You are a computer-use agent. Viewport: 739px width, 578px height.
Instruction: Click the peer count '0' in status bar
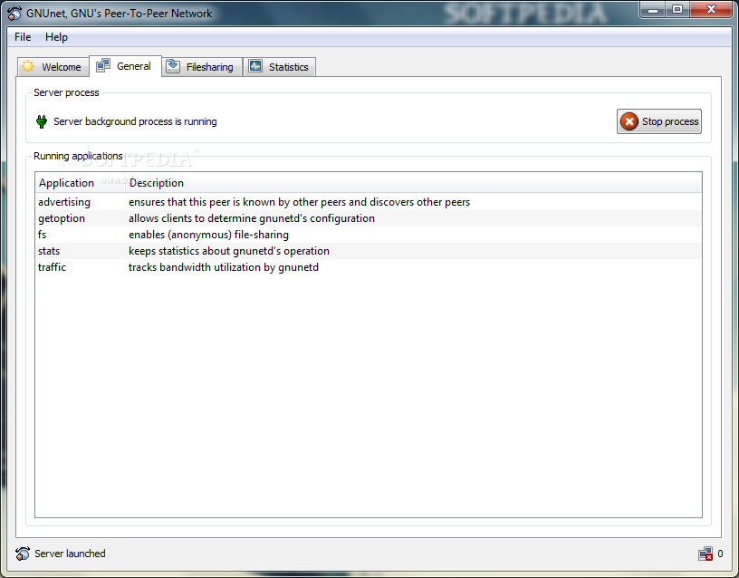[x=720, y=554]
